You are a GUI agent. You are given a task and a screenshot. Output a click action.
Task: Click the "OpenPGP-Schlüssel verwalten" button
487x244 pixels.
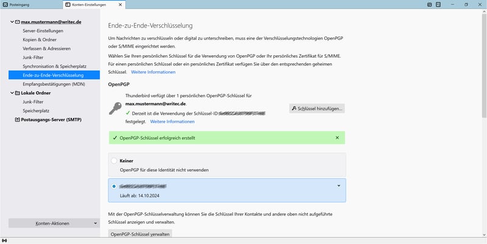(x=140, y=234)
